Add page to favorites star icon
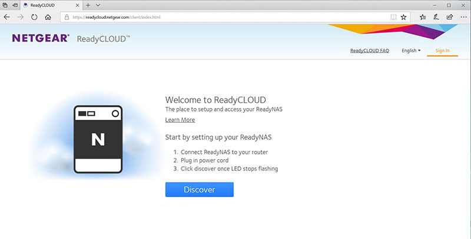Image resolution: width=471 pixels, height=239 pixels. coord(403,18)
